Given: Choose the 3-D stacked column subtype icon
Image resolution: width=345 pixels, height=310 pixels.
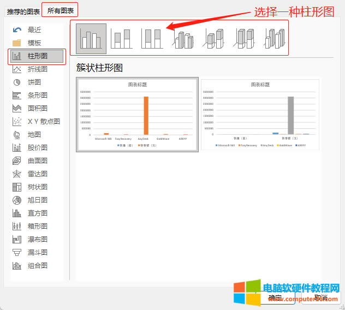Looking at the screenshot, I should click(213, 39).
